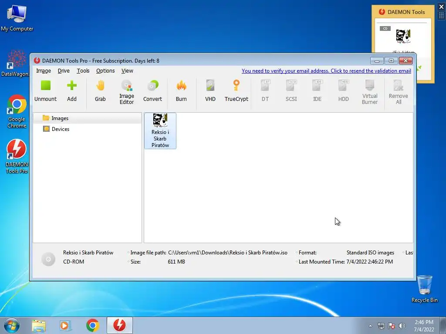This screenshot has height=334, width=446.
Task: Click the Add image plus icon
Action: tap(72, 91)
